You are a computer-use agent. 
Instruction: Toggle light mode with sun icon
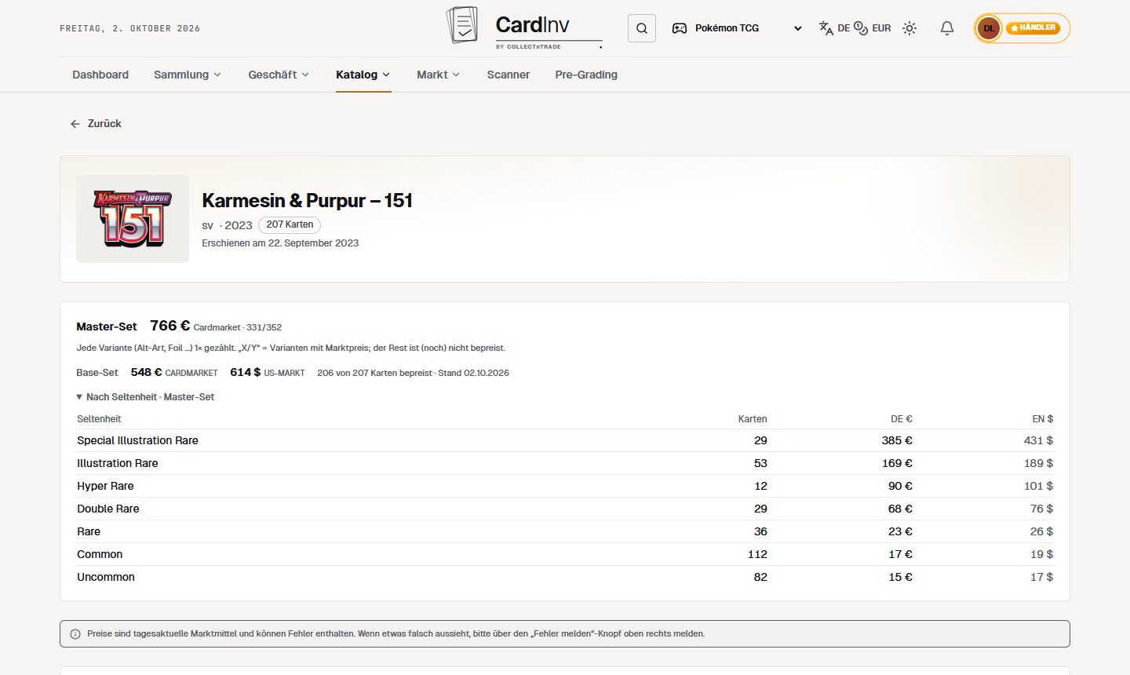pos(909,28)
